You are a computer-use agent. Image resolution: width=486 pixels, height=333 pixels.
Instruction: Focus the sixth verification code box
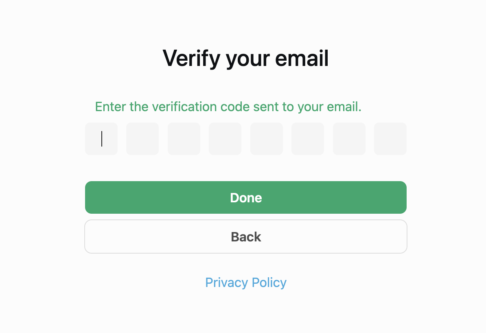(x=308, y=139)
